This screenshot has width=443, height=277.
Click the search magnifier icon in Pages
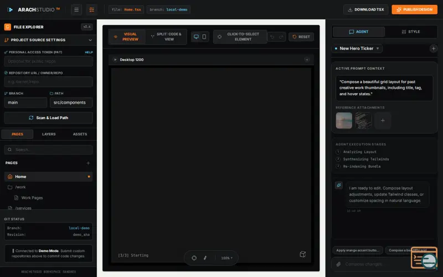point(9,150)
